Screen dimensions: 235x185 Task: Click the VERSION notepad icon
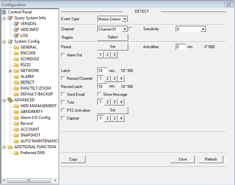(x=16, y=24)
